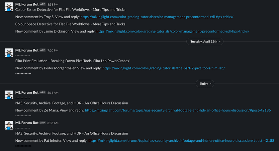
Task: Click the APP badge beside the 3:58 PM message
Action: [x=43, y=4]
